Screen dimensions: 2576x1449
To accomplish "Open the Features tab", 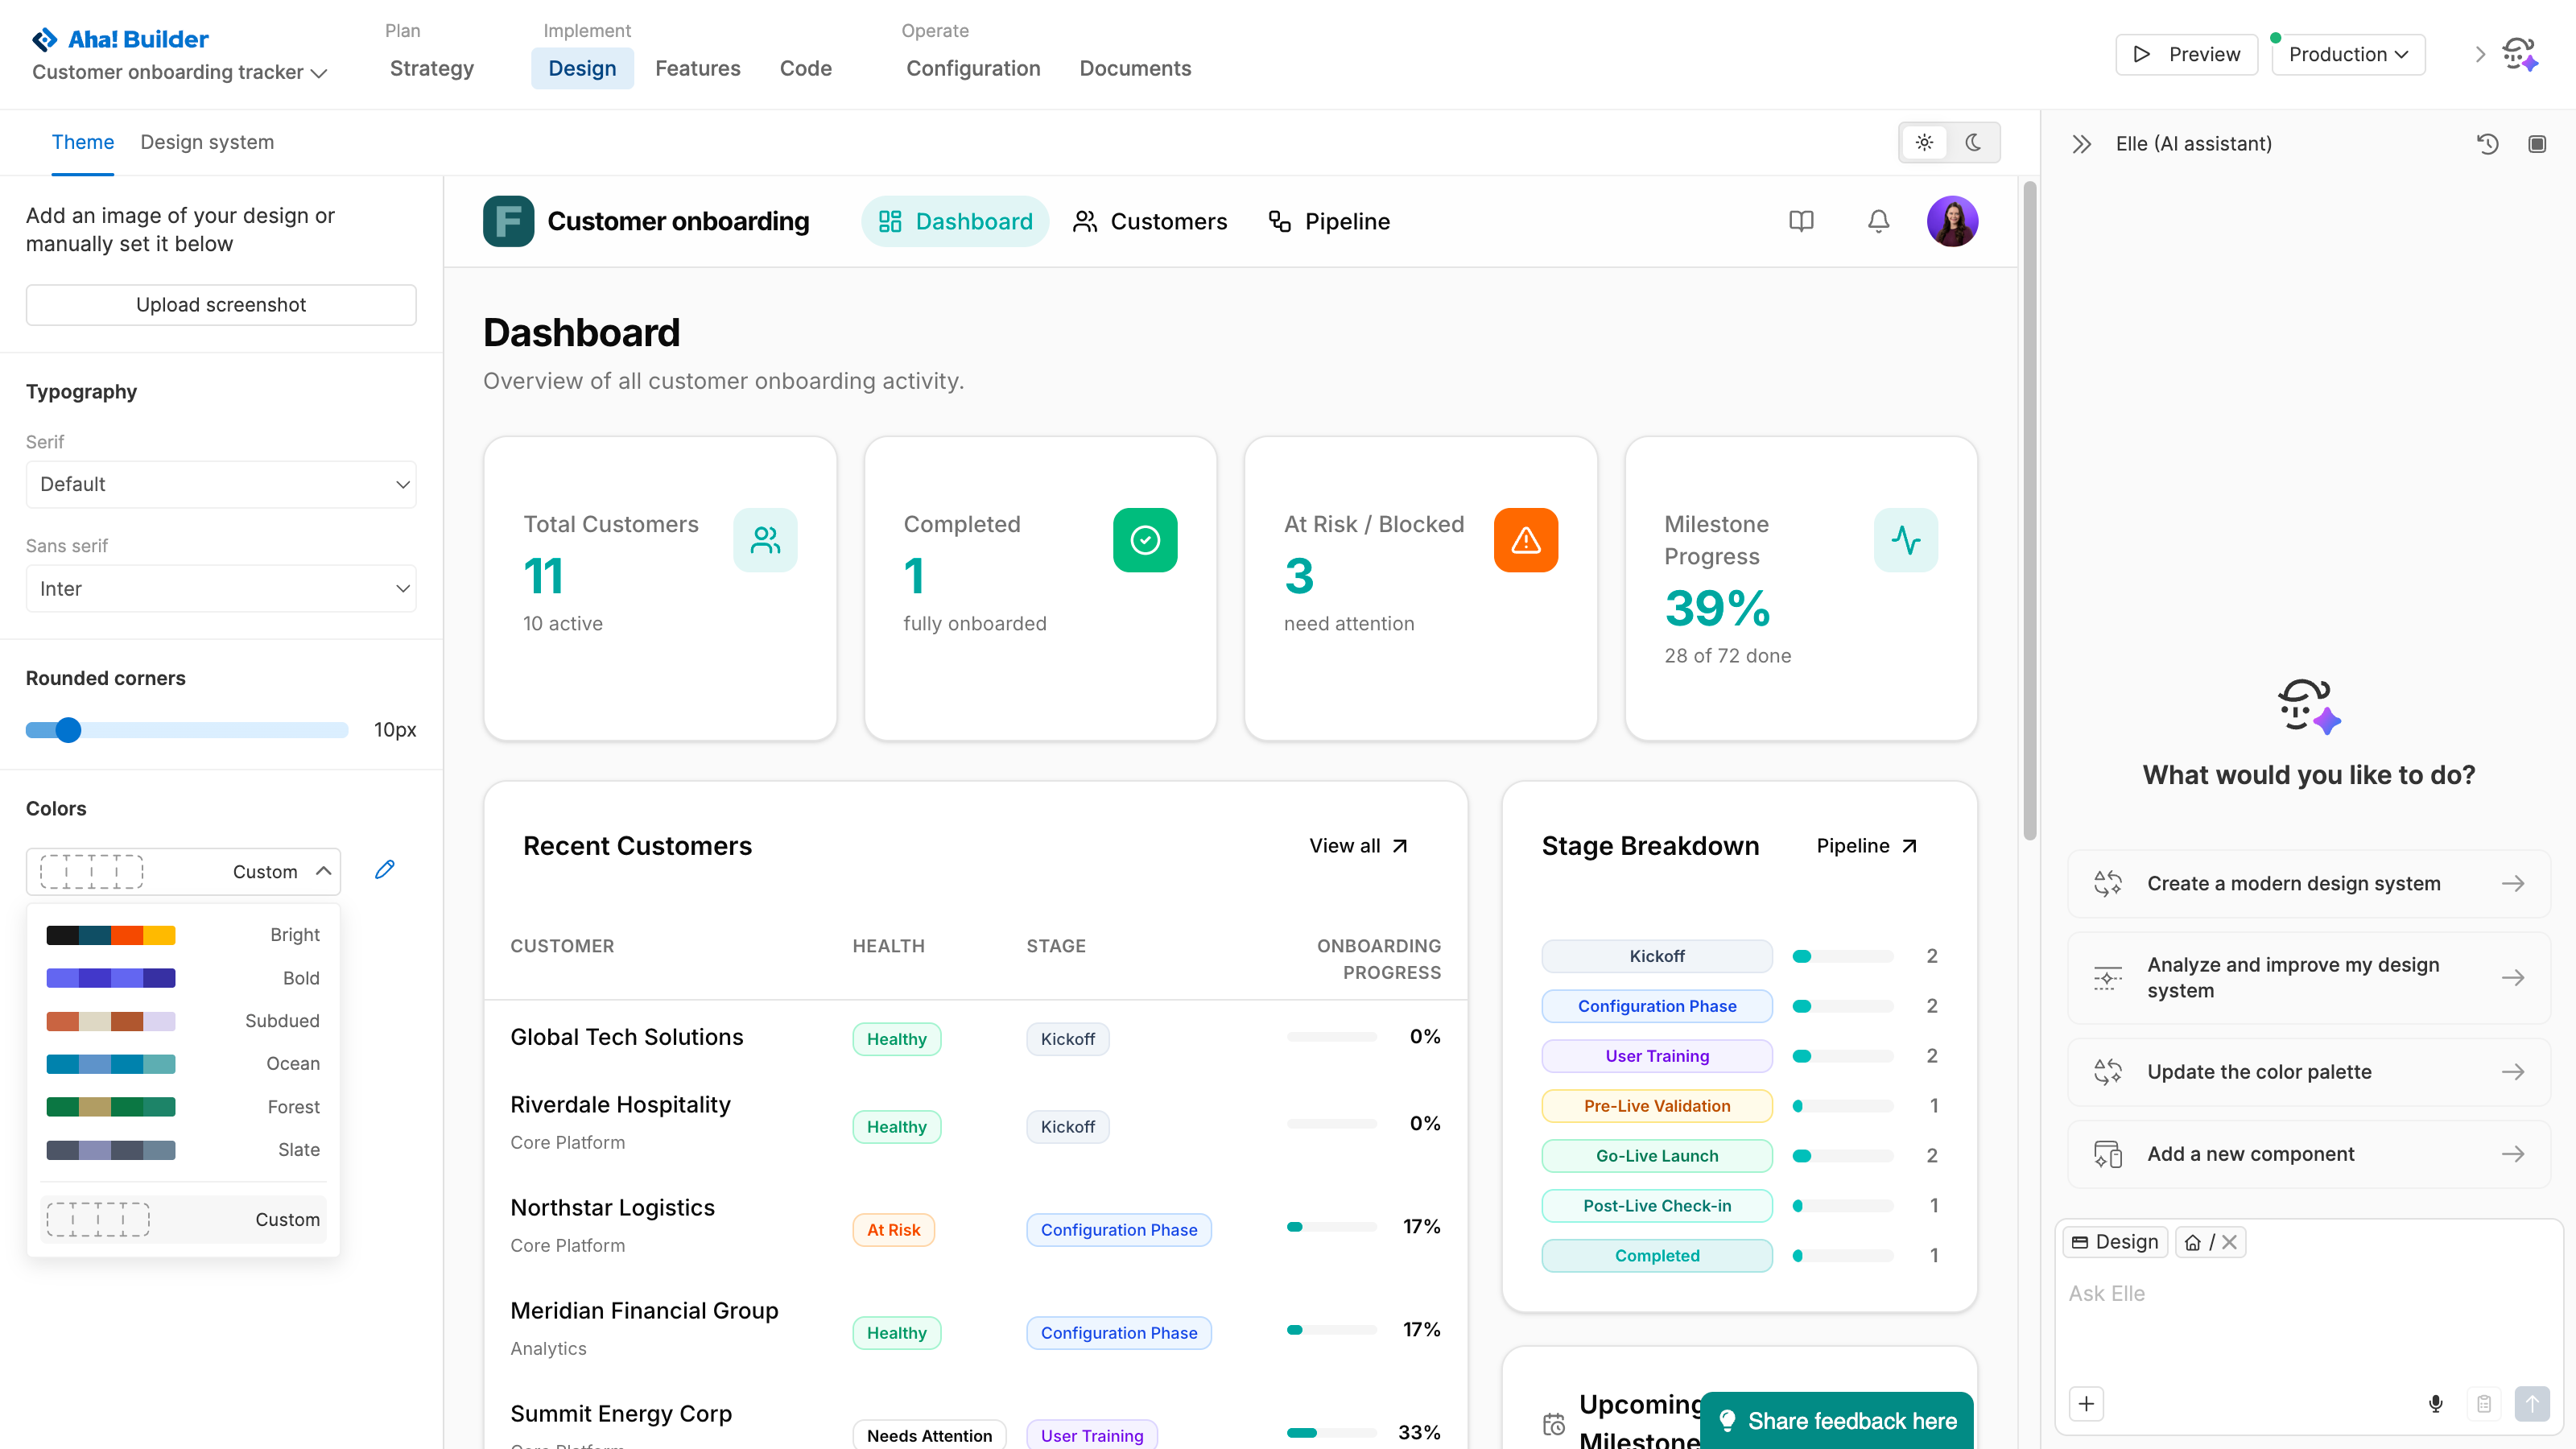I will pyautogui.click(x=698, y=68).
